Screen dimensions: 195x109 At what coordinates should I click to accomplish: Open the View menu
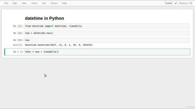tap(24, 3)
